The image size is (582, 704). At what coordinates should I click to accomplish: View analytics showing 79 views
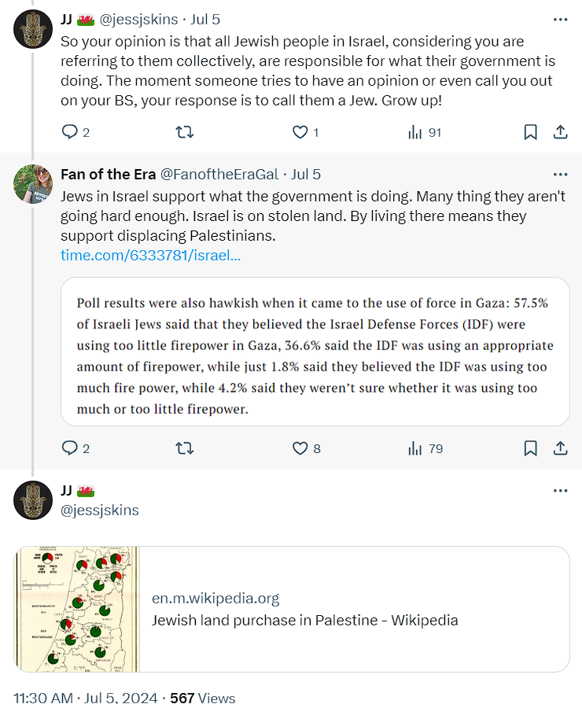[415, 448]
